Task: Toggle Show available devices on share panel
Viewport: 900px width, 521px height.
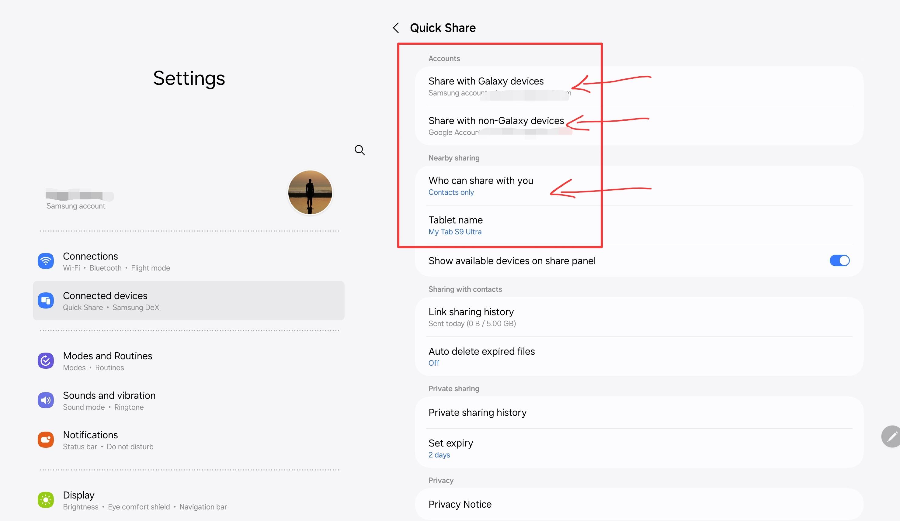Action: click(839, 261)
